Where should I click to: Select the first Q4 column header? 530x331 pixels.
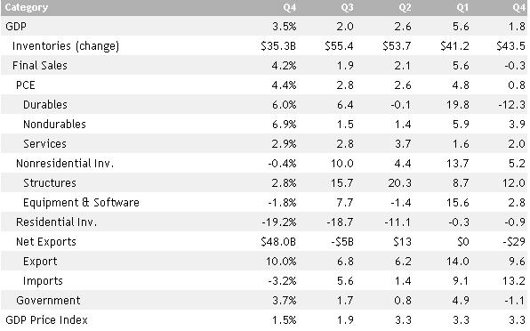pos(290,7)
